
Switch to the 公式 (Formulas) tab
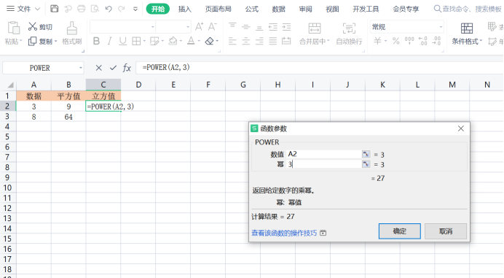pos(252,9)
